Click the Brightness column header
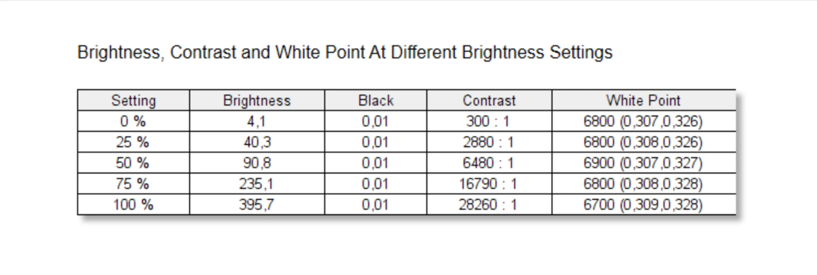The height and width of the screenshot is (275, 817). [257, 100]
